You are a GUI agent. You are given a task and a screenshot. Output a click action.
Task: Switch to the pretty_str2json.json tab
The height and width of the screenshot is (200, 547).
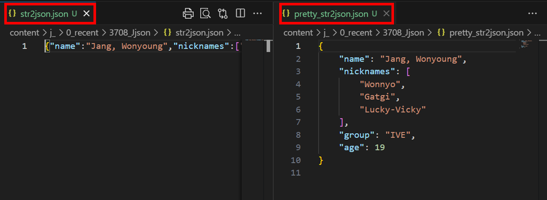coord(331,14)
